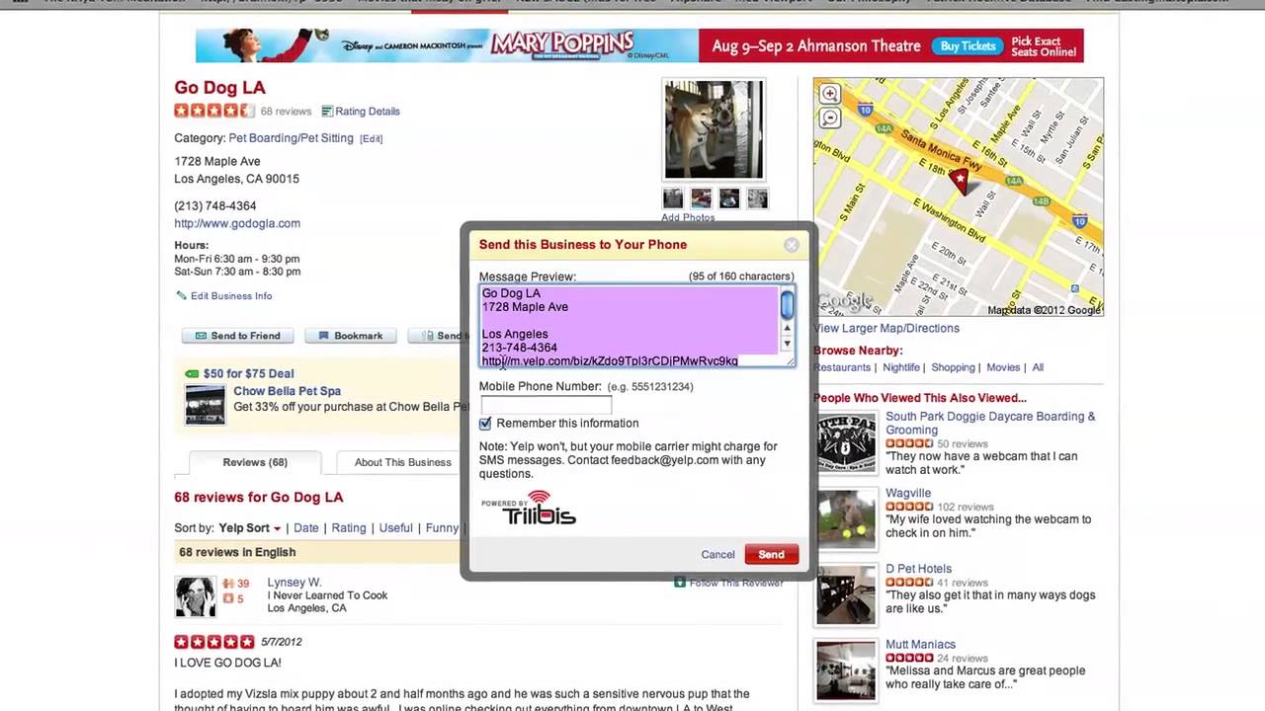
Task: Click the 68 reviews count link
Action: pos(286,112)
